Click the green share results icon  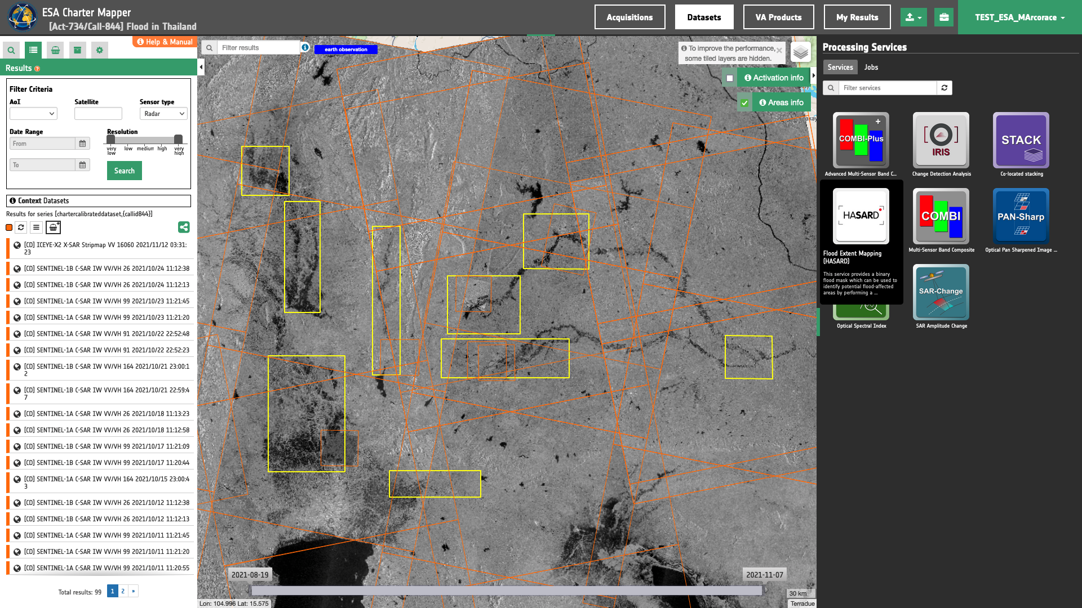(x=184, y=227)
